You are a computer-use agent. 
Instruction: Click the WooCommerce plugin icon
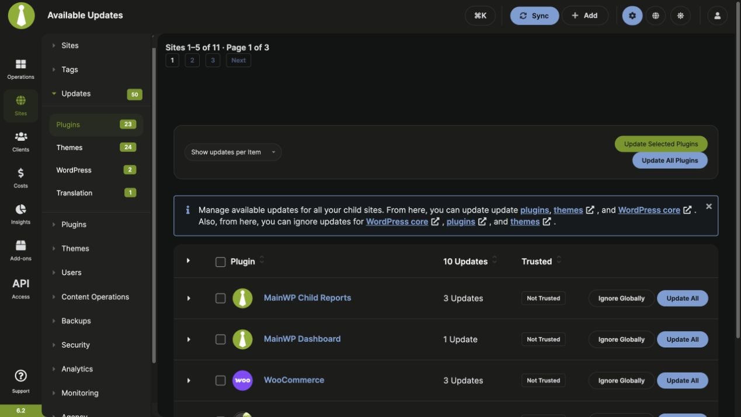242,380
